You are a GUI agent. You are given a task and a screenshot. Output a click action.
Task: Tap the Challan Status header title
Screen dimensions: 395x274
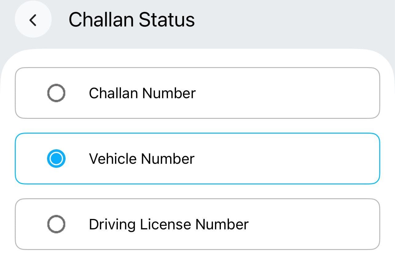click(132, 19)
